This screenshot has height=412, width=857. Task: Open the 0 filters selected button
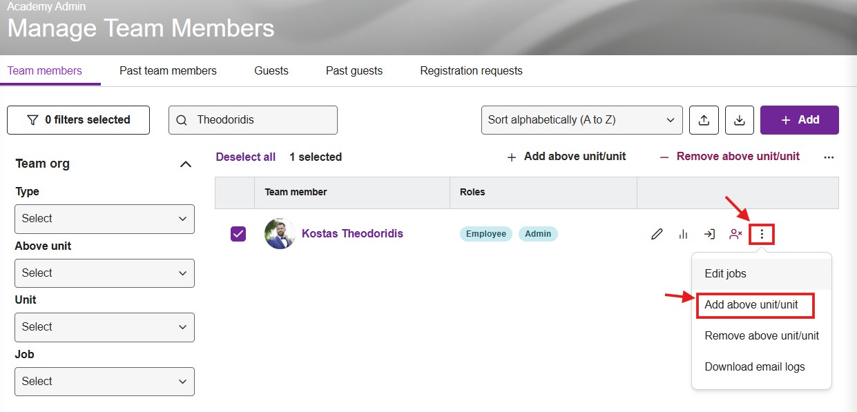tap(78, 120)
